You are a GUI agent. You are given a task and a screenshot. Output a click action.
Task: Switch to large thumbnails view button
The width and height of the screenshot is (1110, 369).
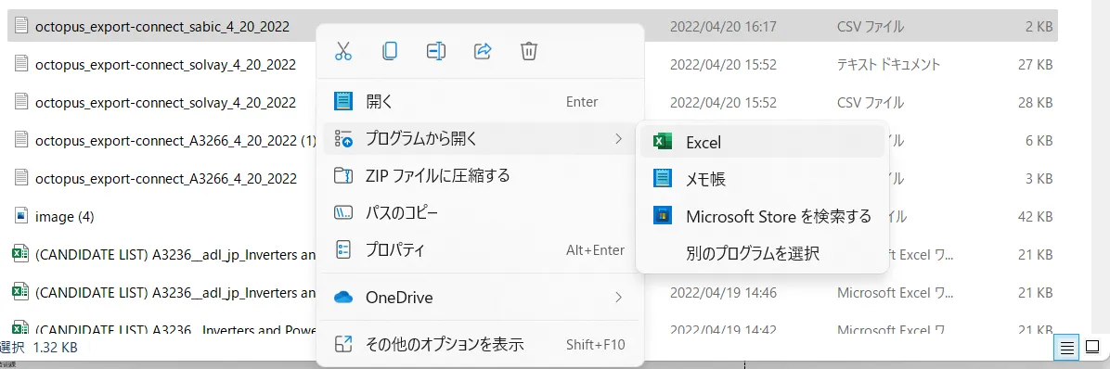click(1093, 347)
